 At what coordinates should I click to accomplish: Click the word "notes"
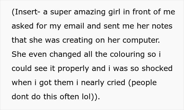162,26
